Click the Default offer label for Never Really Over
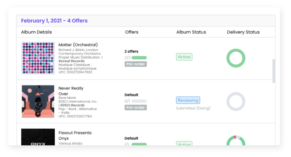This screenshot has height=157, width=291. [132, 95]
